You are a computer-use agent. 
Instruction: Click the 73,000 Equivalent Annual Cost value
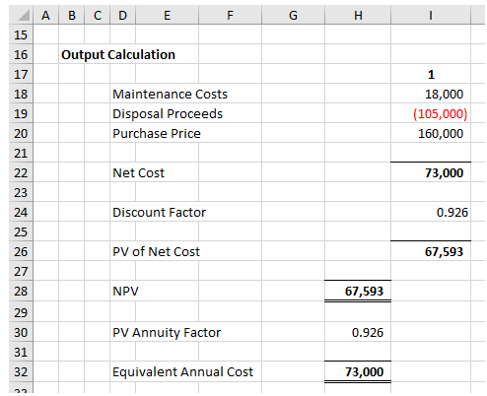[364, 371]
